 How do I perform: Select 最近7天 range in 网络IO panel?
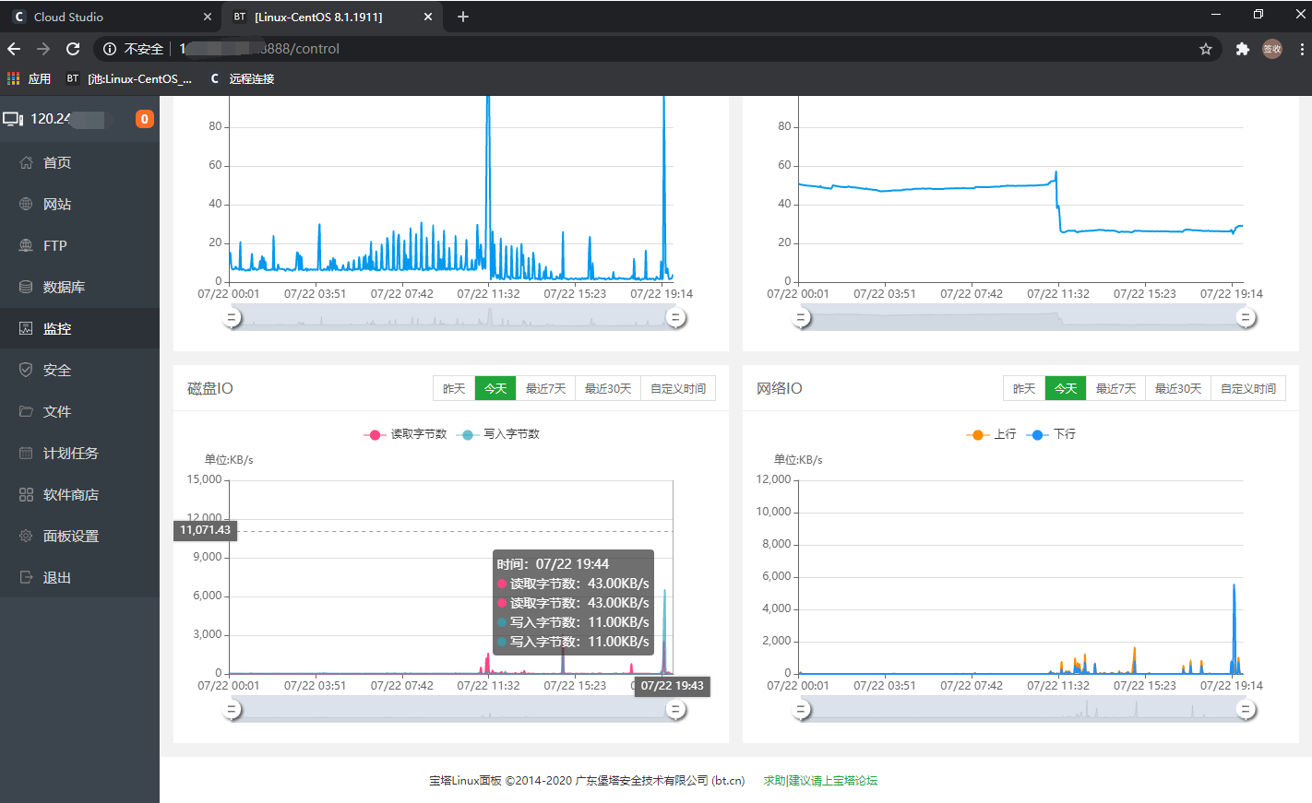[1115, 388]
